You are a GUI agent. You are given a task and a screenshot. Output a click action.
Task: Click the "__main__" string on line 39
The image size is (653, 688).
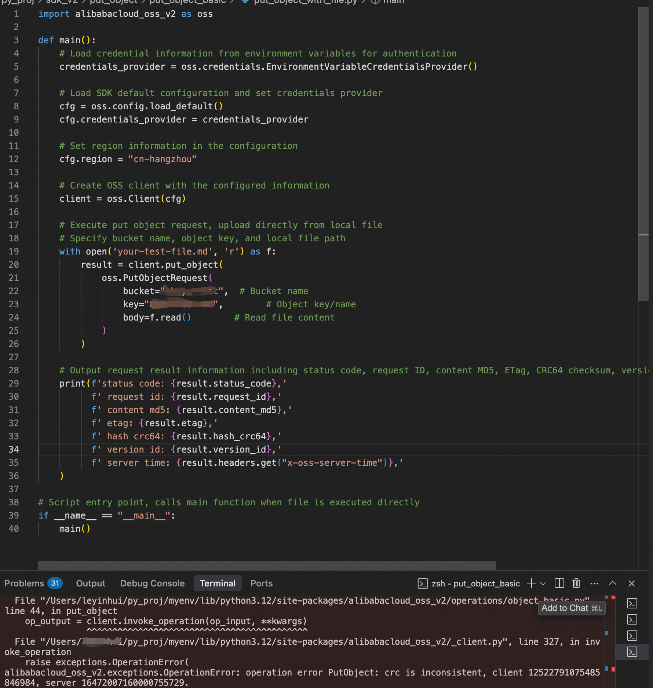point(144,516)
